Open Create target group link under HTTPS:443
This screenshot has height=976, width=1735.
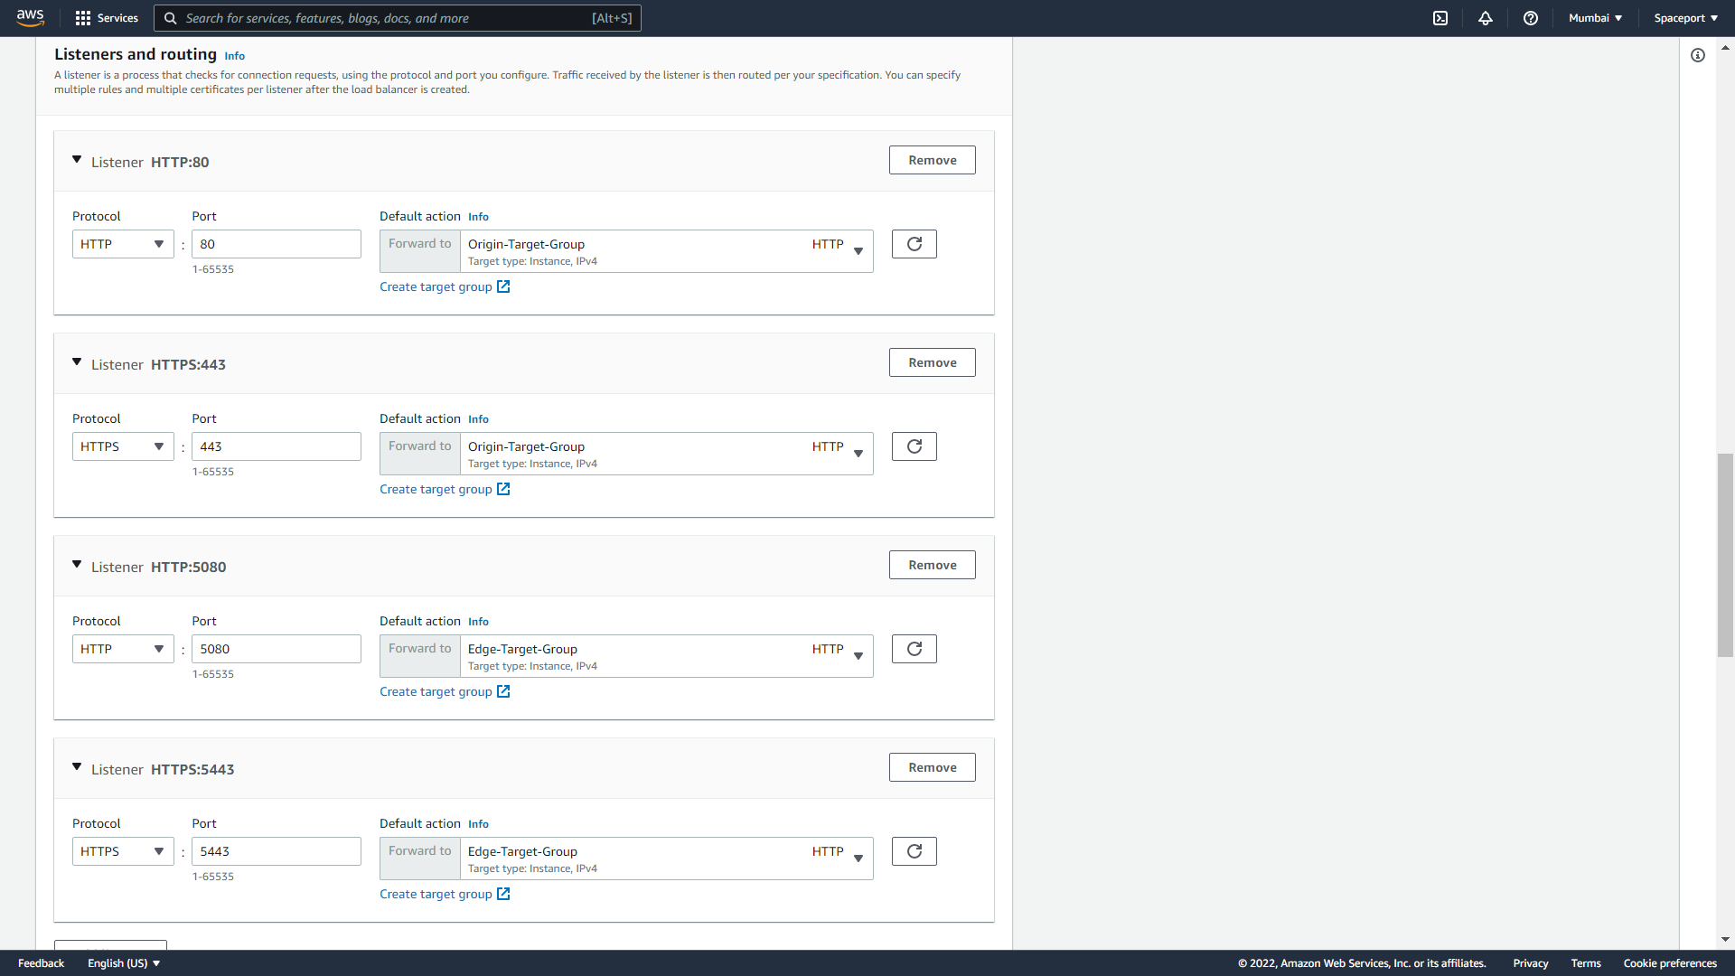[x=445, y=489]
